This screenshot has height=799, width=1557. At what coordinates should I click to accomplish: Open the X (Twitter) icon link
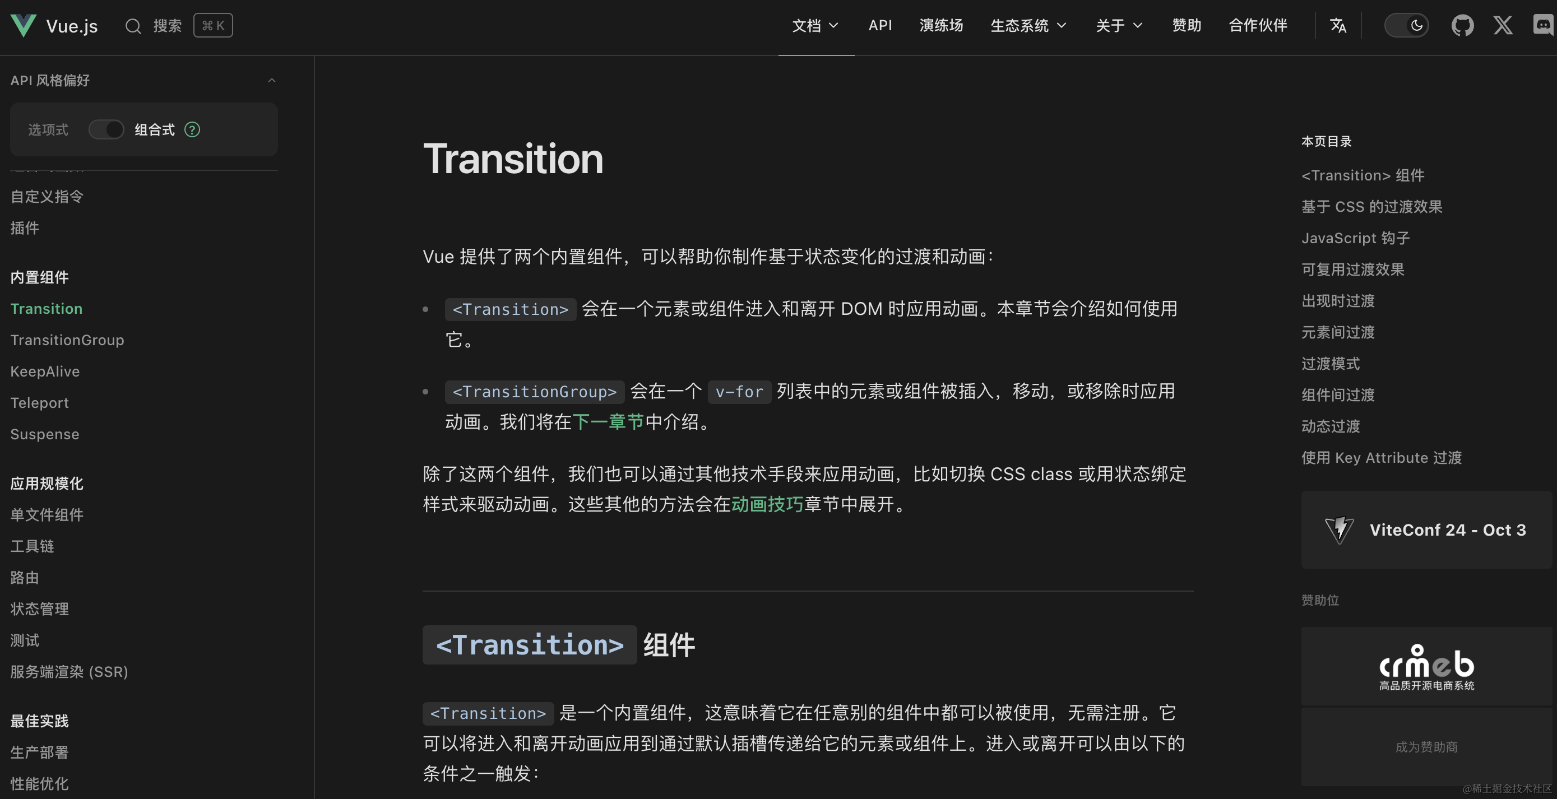pyautogui.click(x=1503, y=25)
